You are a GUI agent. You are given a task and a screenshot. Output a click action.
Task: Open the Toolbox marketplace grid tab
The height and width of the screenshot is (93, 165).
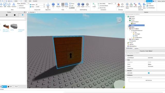(x=7, y=15)
